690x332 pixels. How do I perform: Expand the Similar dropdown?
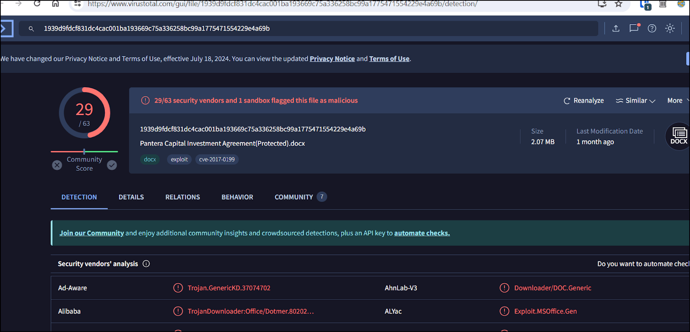(x=636, y=100)
